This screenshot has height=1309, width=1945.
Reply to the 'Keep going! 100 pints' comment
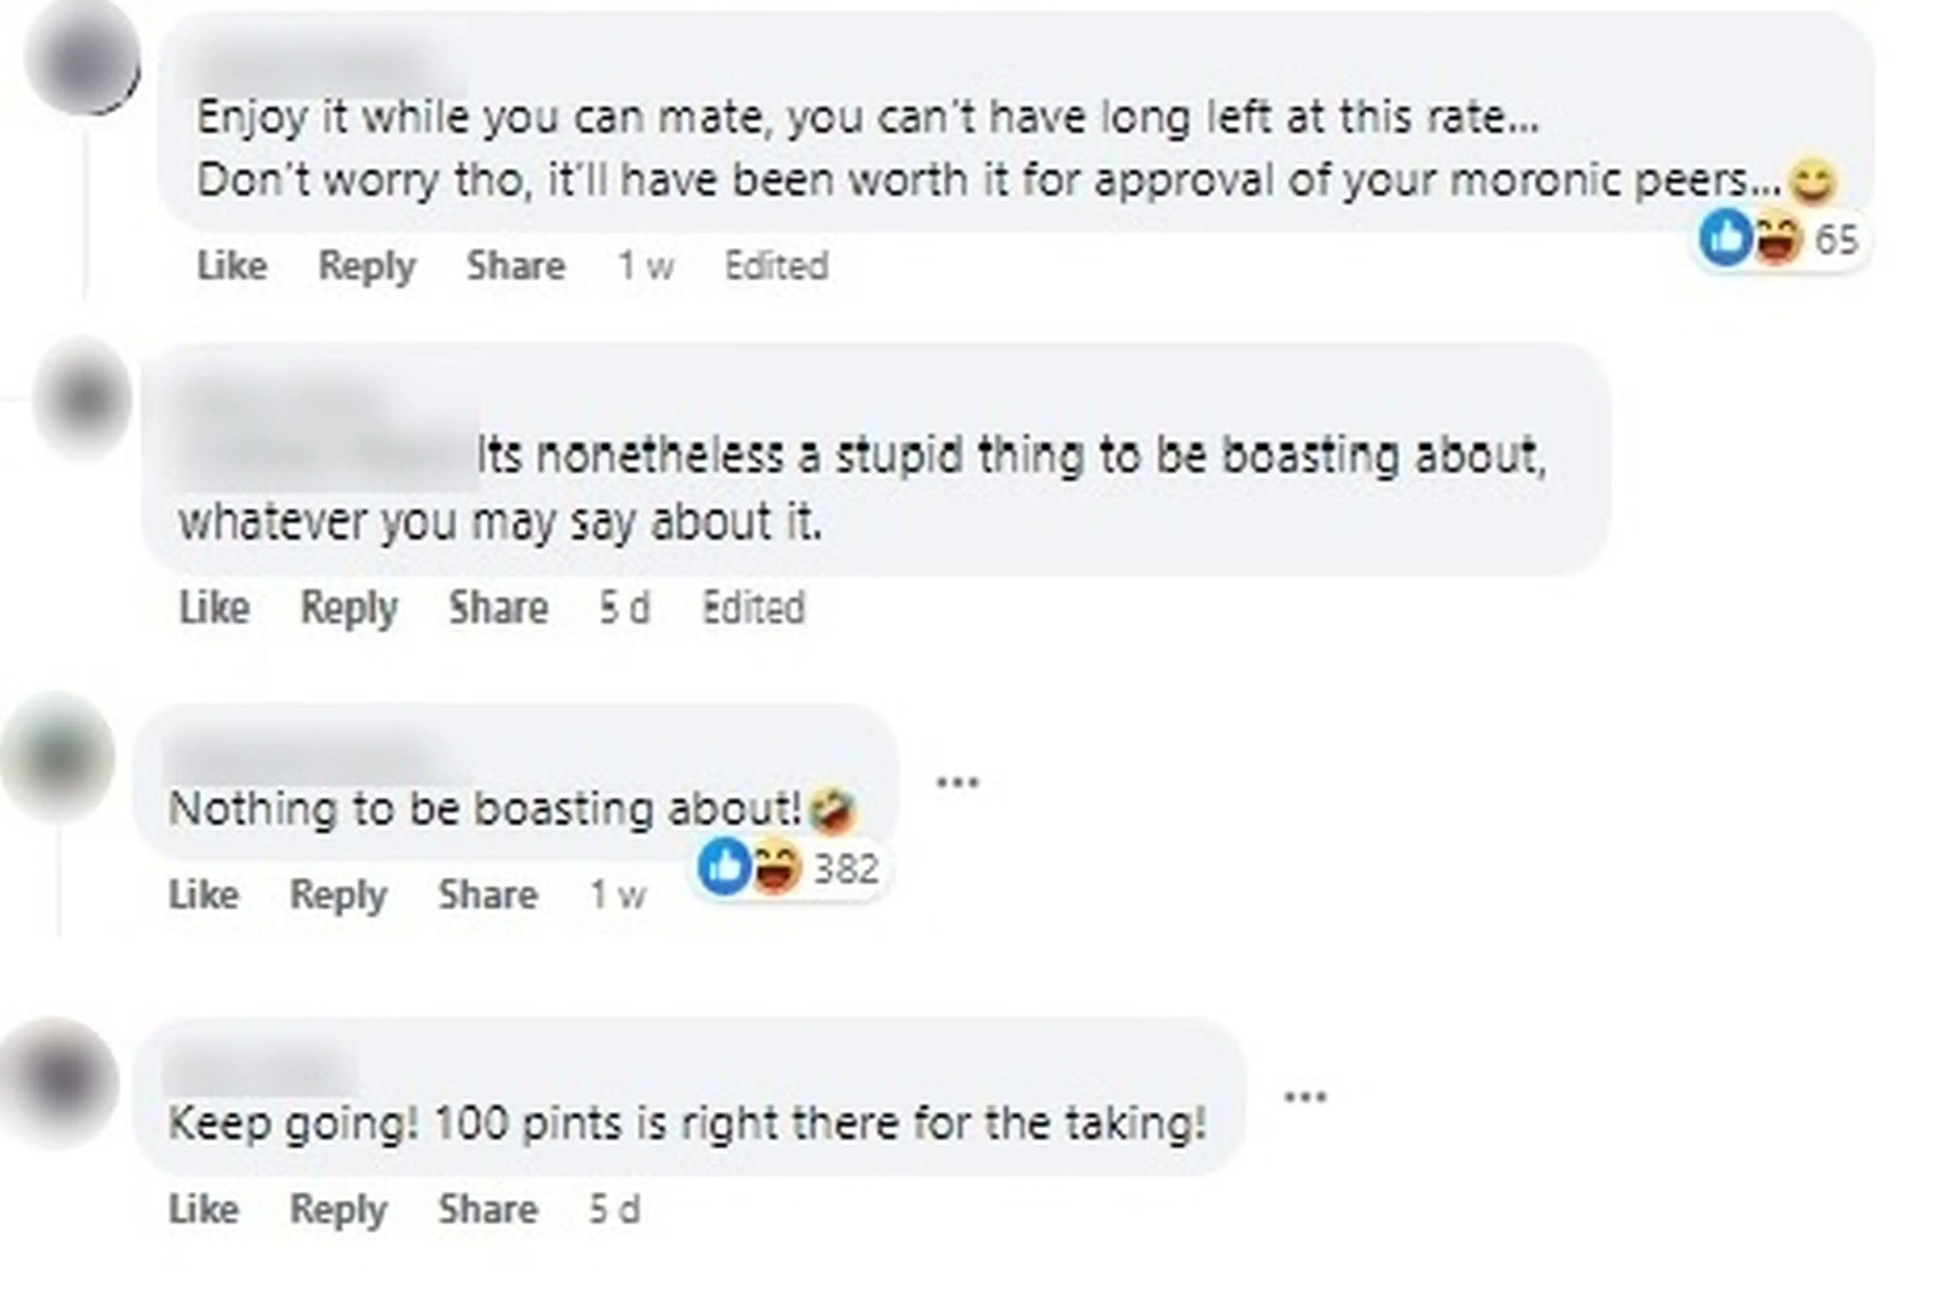tap(338, 1210)
